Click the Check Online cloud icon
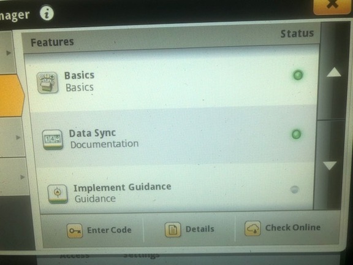Screen dimensions: 353x265 point(252,228)
